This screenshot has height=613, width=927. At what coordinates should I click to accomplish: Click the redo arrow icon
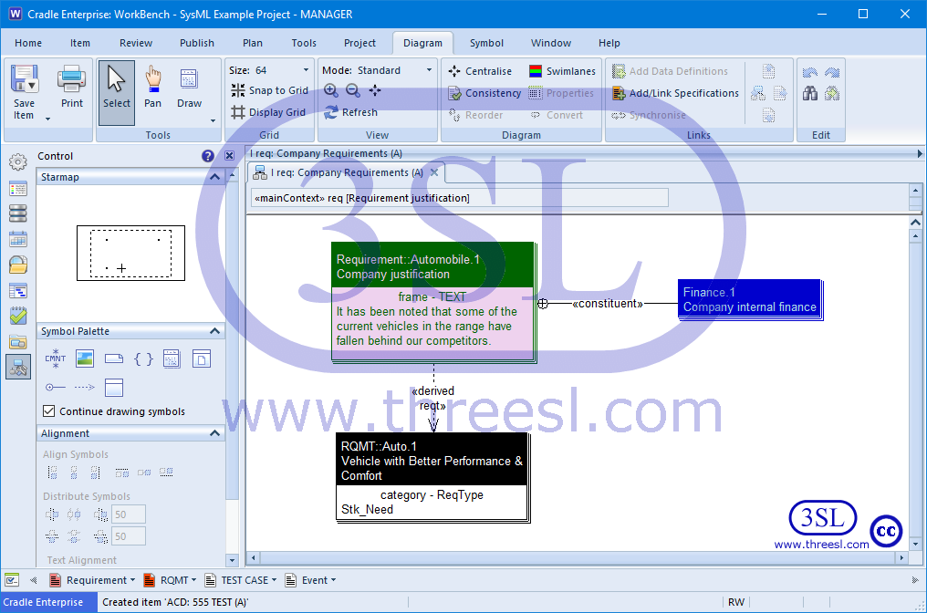[x=832, y=72]
